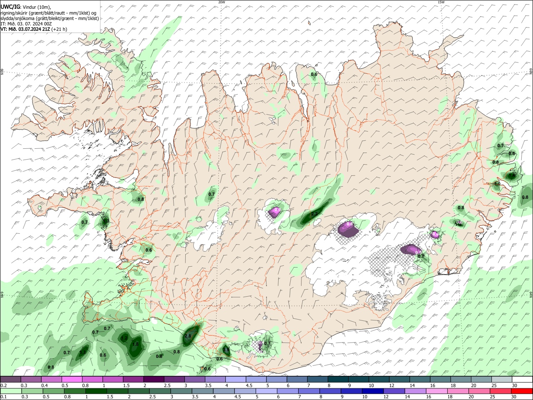Click the '2.8' precipitation value on the map
The image size is (533, 400).
pos(187,336)
